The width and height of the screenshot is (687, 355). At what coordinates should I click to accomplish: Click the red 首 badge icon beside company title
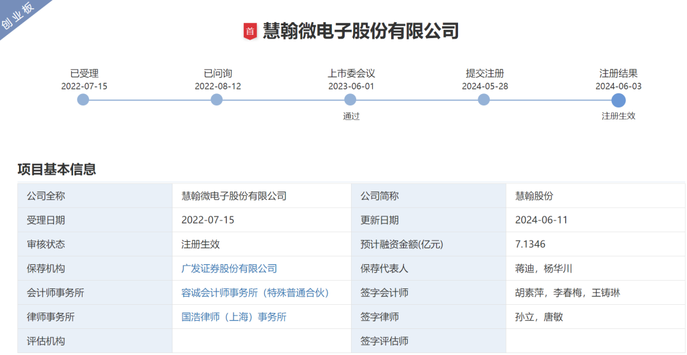point(250,32)
